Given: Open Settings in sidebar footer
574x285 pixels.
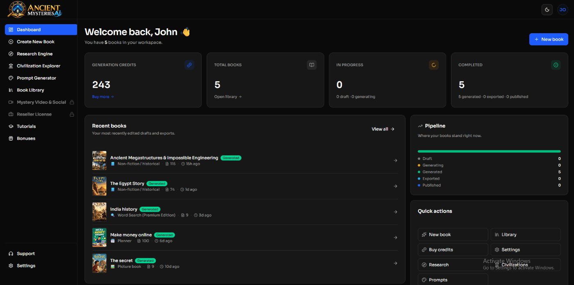Looking at the screenshot, I should point(41,266).
